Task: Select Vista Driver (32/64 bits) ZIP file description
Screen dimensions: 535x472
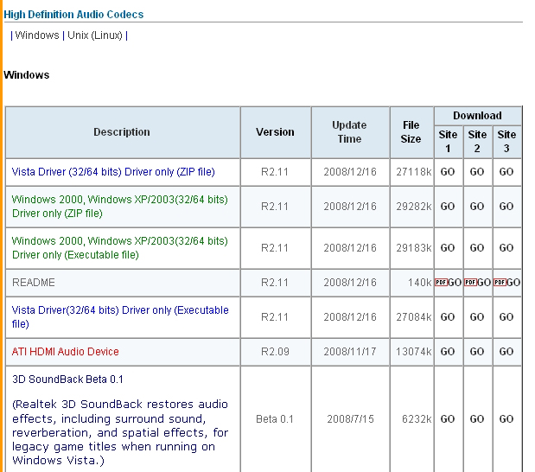Action: (113, 172)
